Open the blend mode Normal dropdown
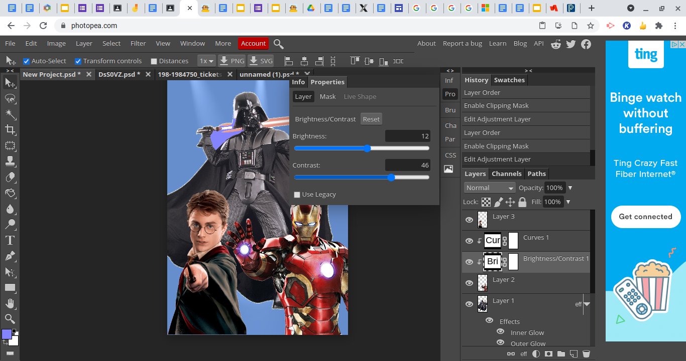This screenshot has width=686, height=361. [490, 188]
